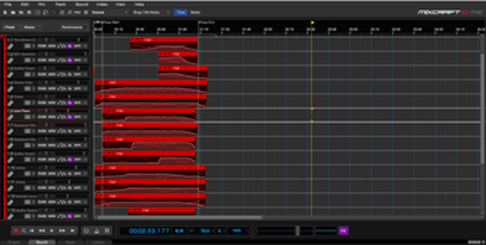Click the yellow playhead marker on ruler
The height and width of the screenshot is (245, 486).
pos(312,22)
